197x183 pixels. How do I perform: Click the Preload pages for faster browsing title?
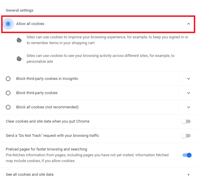pyautogui.click(x=46, y=149)
